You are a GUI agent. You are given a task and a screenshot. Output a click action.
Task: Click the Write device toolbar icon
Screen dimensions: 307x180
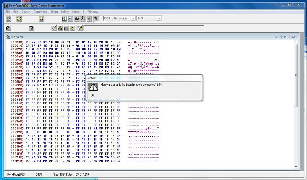31,28
